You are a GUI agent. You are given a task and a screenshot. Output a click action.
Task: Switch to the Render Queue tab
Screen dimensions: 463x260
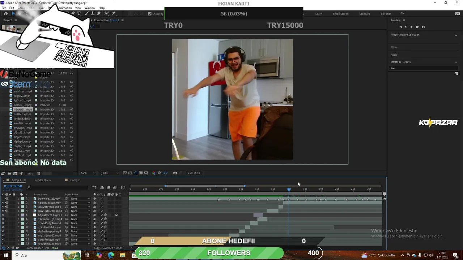[x=43, y=180]
